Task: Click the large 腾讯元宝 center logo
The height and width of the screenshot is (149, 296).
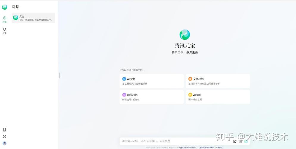Action: (x=185, y=35)
